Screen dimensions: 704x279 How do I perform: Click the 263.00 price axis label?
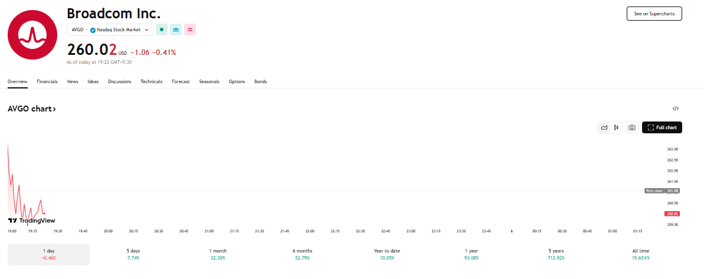tap(672, 149)
